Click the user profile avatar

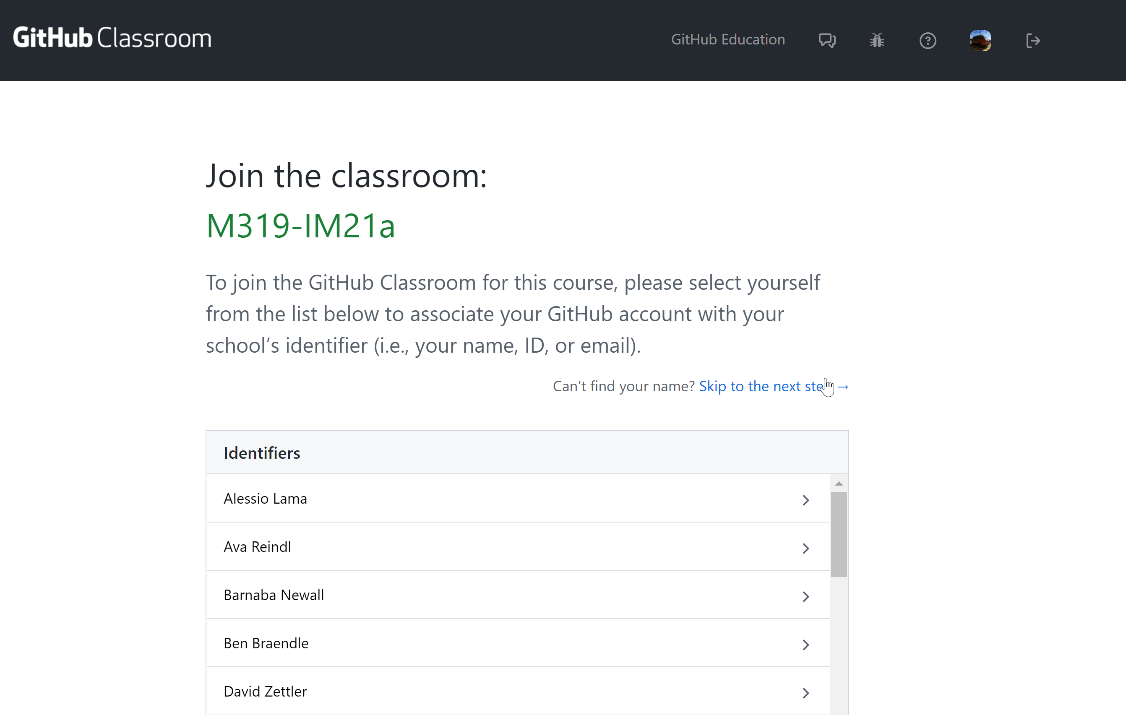980,41
